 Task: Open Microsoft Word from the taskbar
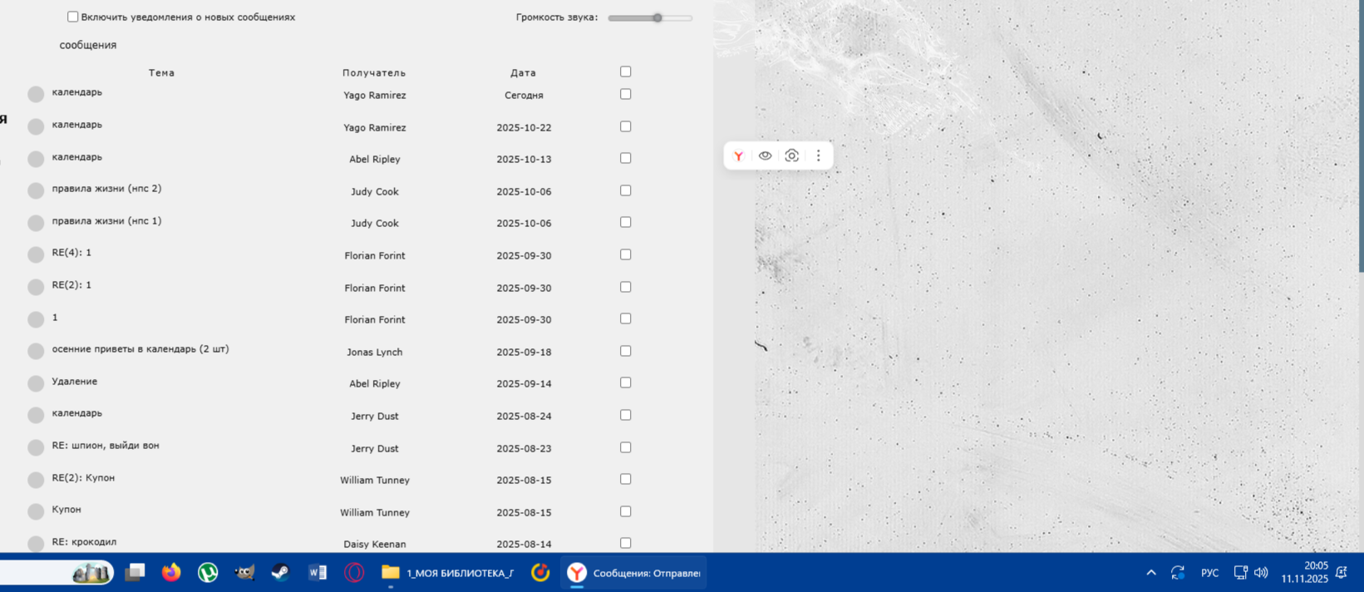click(317, 572)
